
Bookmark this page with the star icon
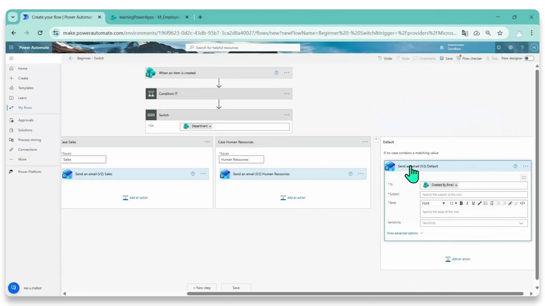coord(500,33)
